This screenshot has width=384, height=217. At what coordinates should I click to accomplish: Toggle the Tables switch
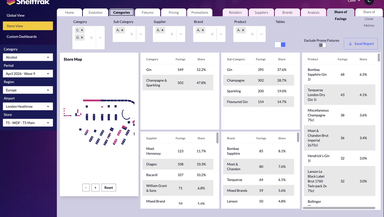coord(280,45)
